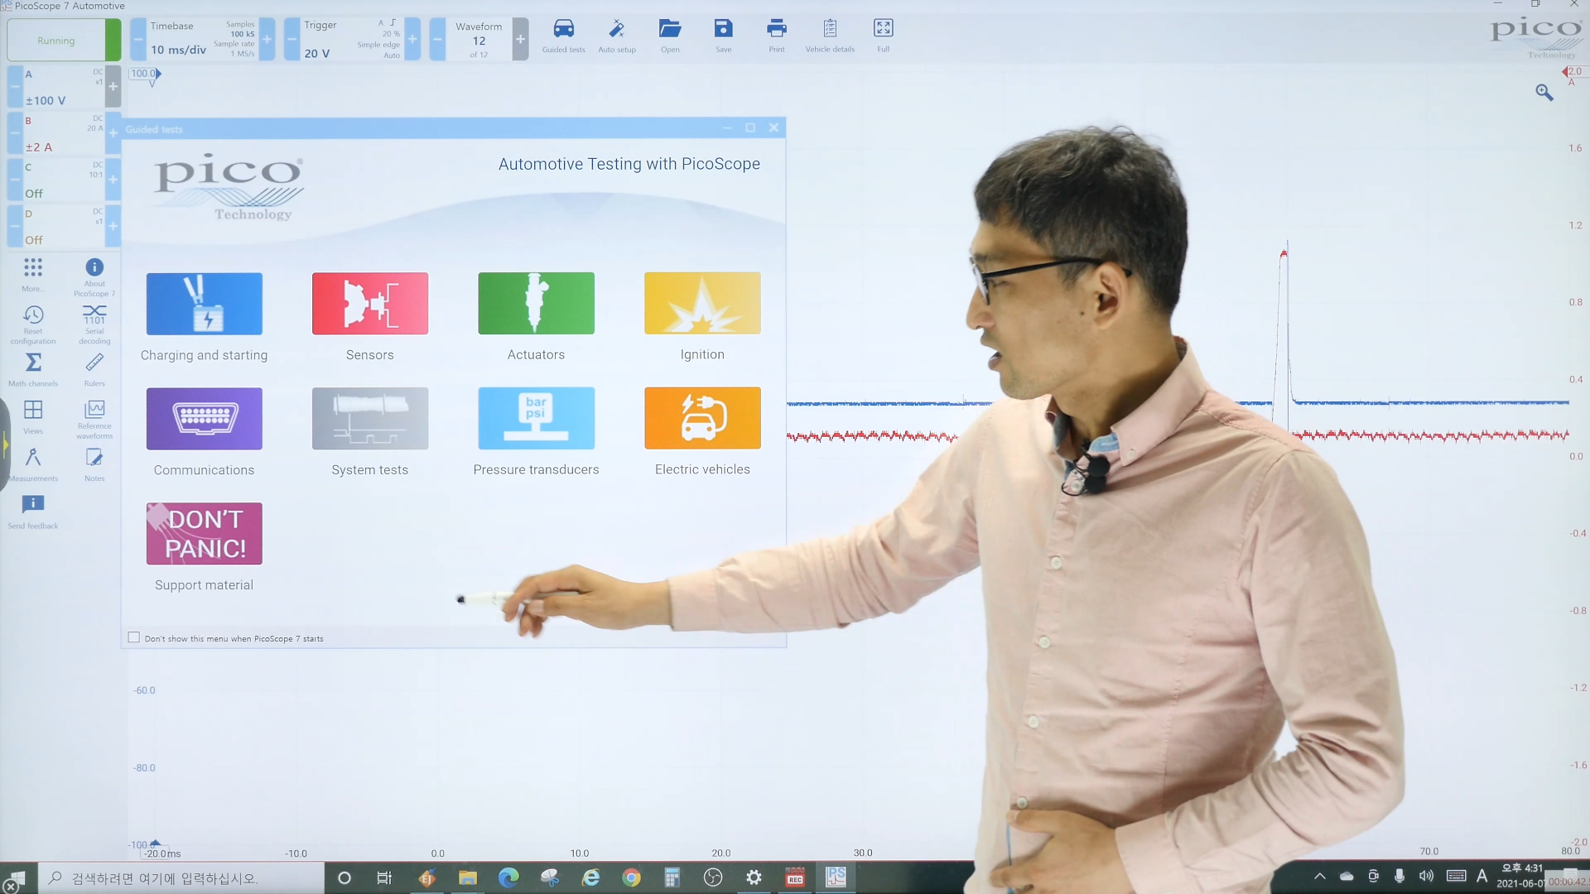This screenshot has height=894, width=1590.
Task: Open Task View on taskbar
Action: tap(384, 877)
